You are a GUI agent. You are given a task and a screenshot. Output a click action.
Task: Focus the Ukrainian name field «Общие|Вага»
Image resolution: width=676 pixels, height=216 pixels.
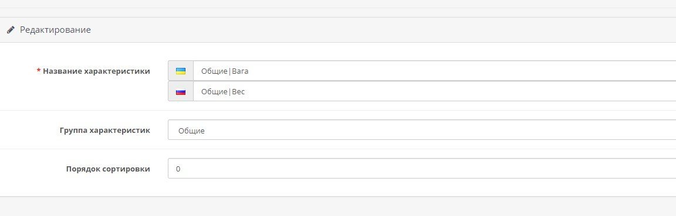coord(435,71)
